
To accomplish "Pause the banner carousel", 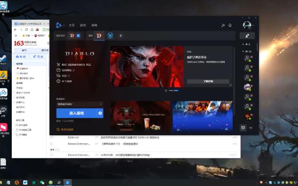I will pyautogui.click(x=166, y=91).
